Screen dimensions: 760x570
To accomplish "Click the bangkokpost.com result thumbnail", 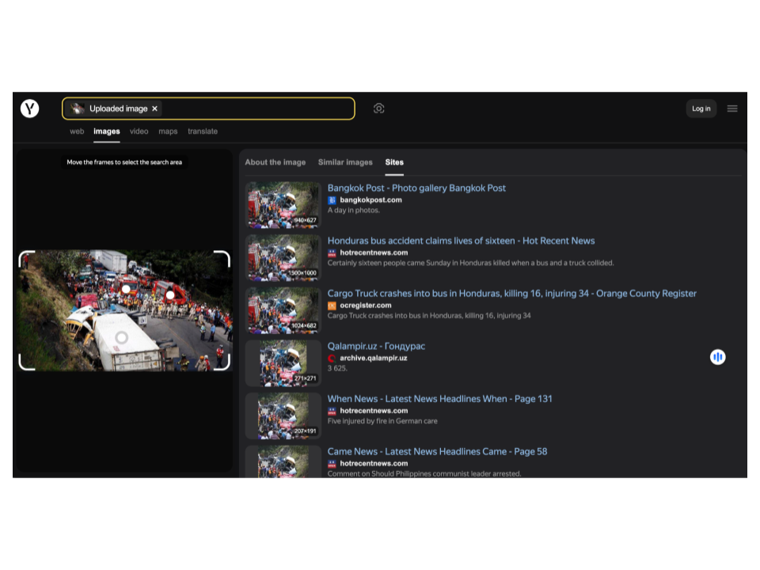I will (283, 205).
